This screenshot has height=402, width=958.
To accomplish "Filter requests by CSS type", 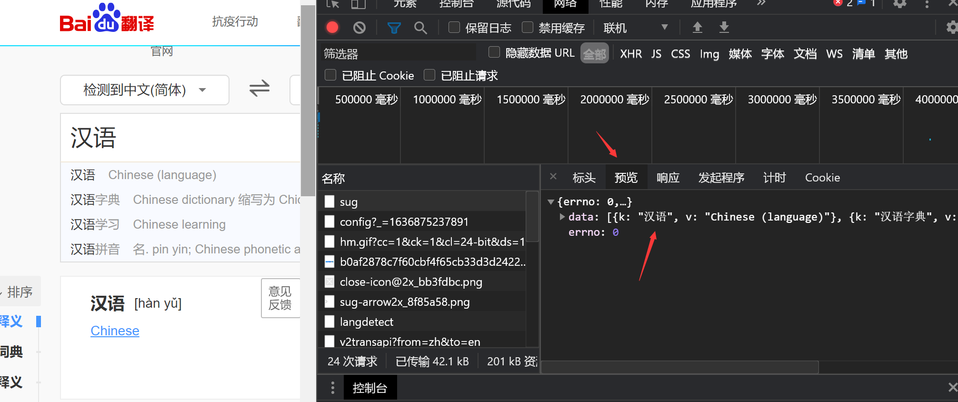I will coord(680,54).
